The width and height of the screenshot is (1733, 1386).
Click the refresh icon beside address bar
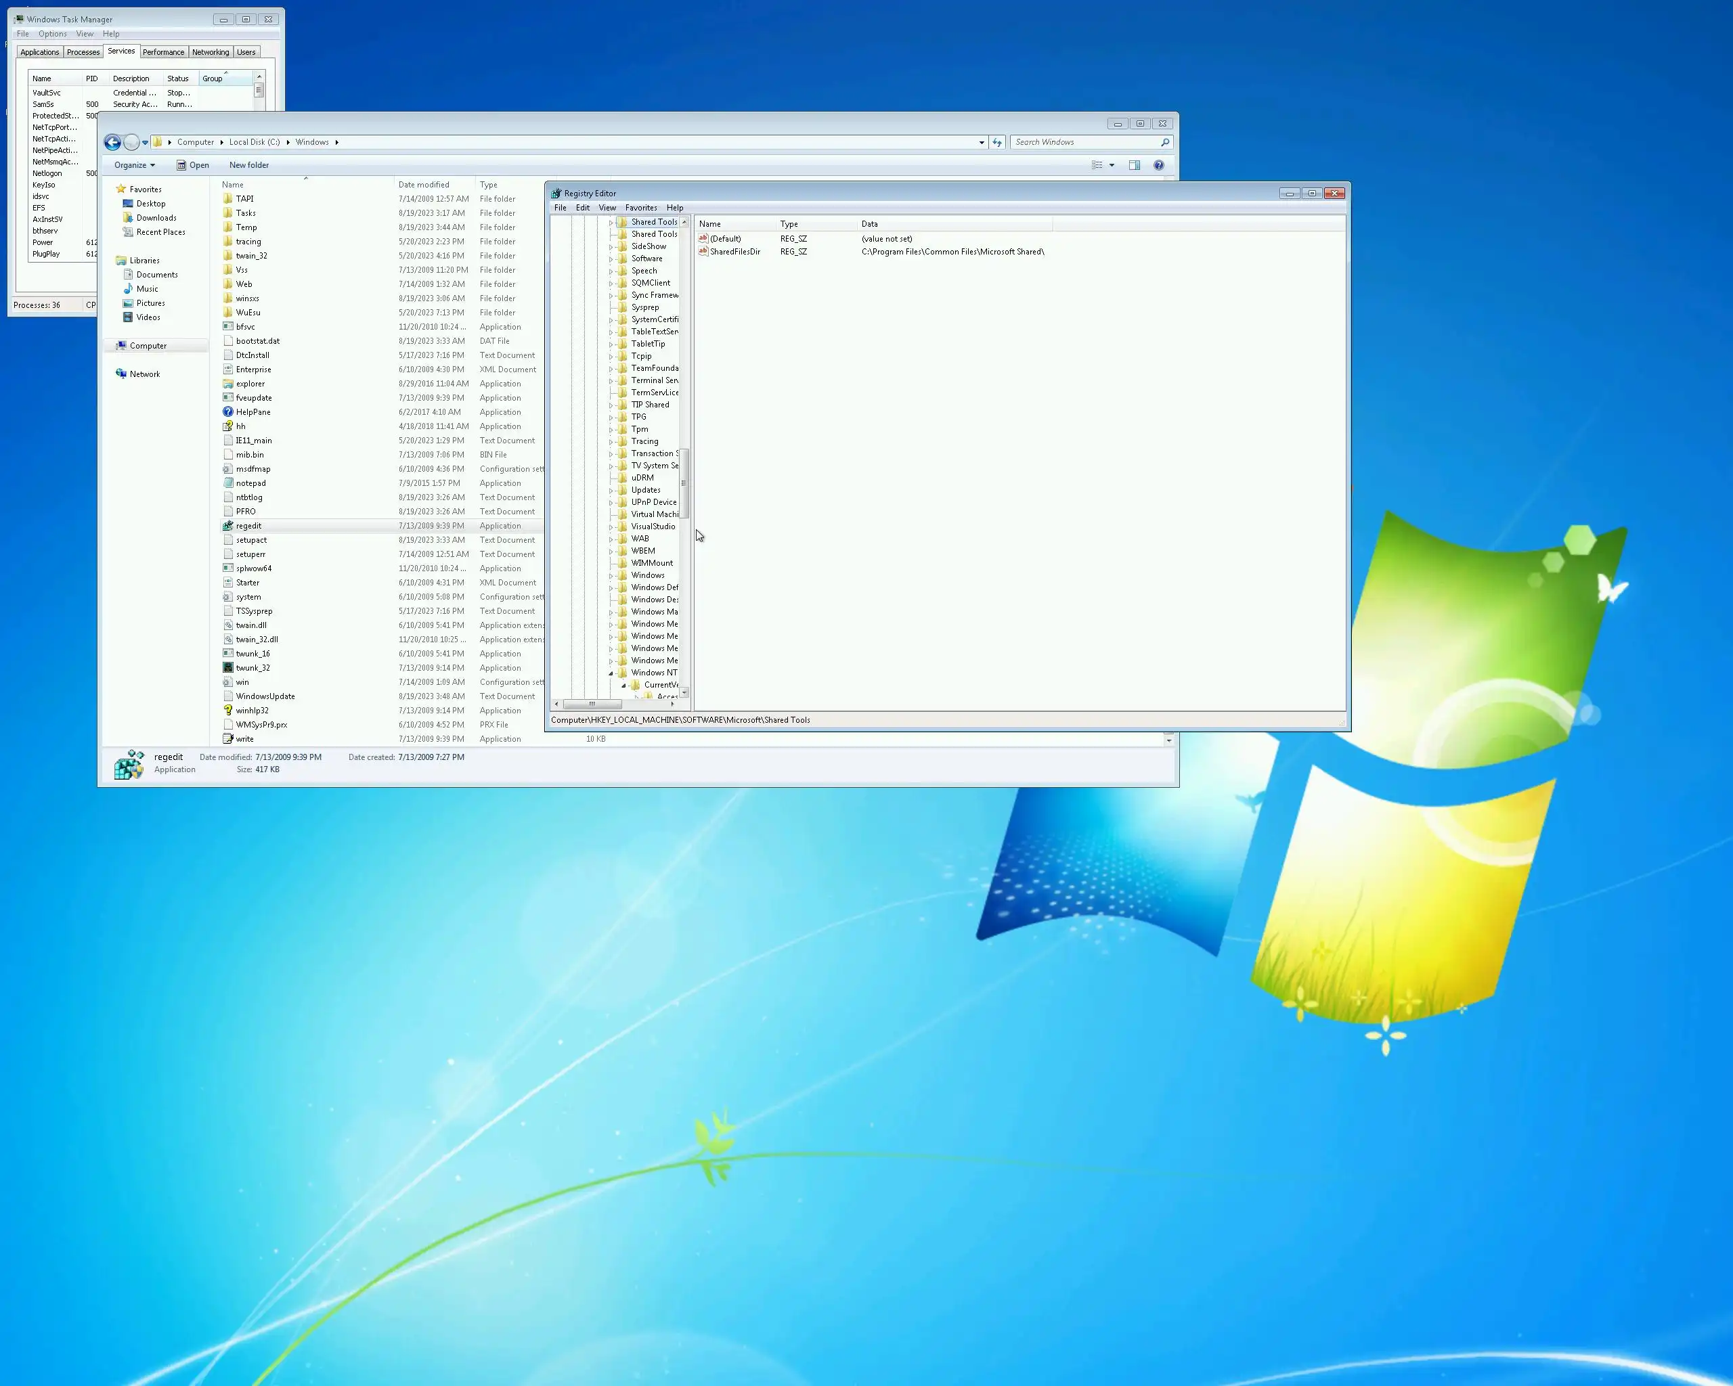pos(998,142)
